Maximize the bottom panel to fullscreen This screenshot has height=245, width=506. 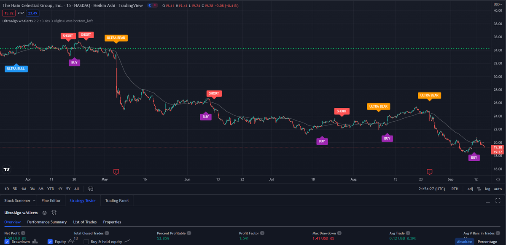[498, 201]
